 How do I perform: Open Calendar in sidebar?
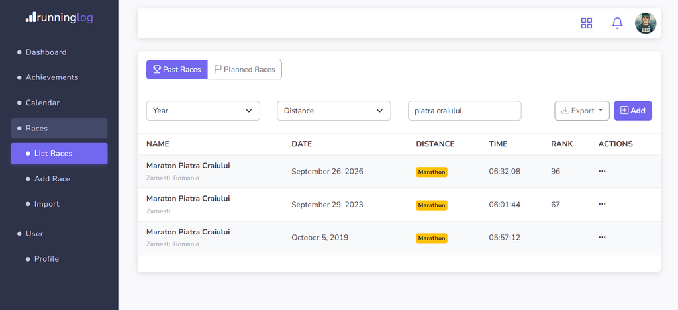(x=59, y=103)
